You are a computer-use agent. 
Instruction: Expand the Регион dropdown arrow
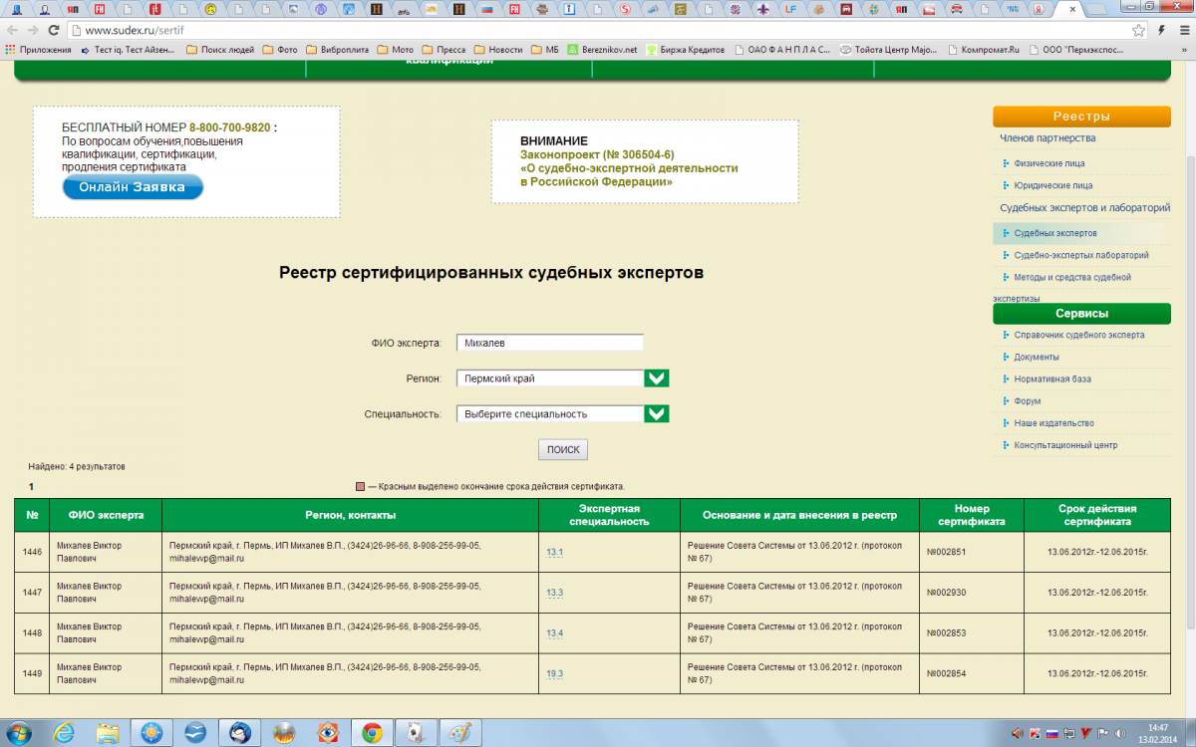tap(656, 378)
